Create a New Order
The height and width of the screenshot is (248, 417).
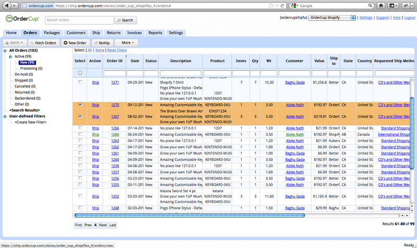[x=75, y=43]
